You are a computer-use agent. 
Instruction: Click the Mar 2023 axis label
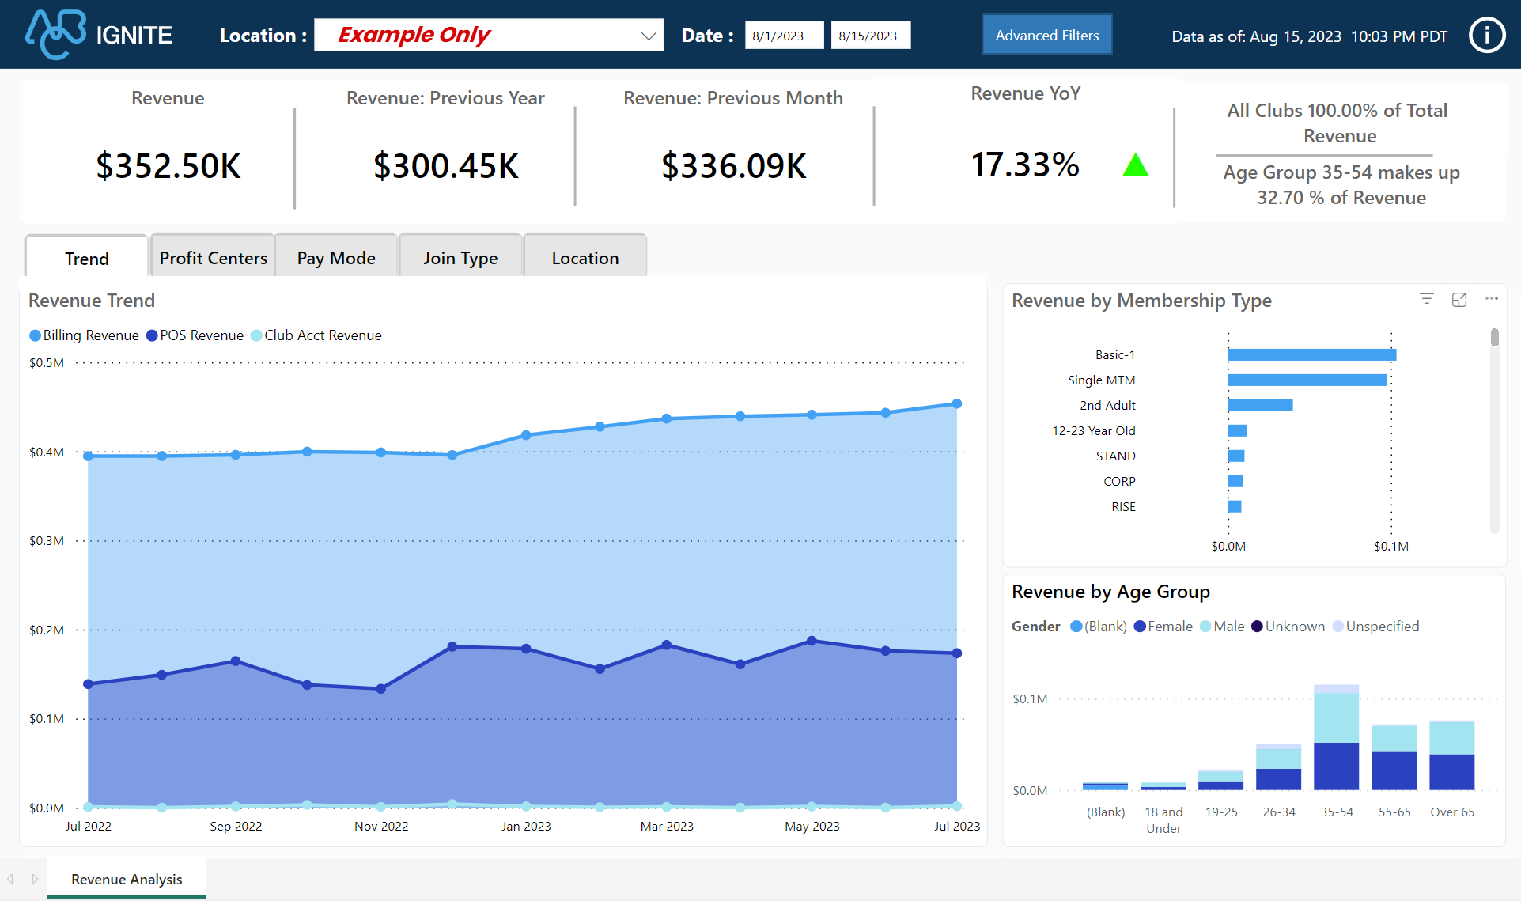(667, 826)
